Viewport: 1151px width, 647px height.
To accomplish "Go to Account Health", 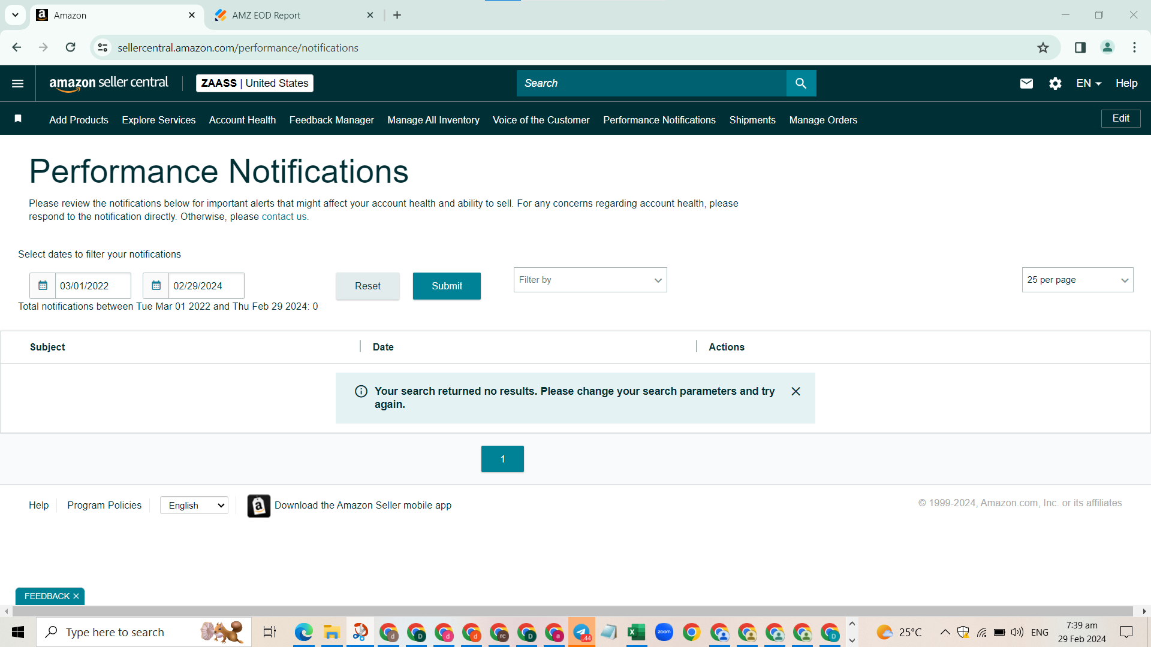I will coord(242,120).
